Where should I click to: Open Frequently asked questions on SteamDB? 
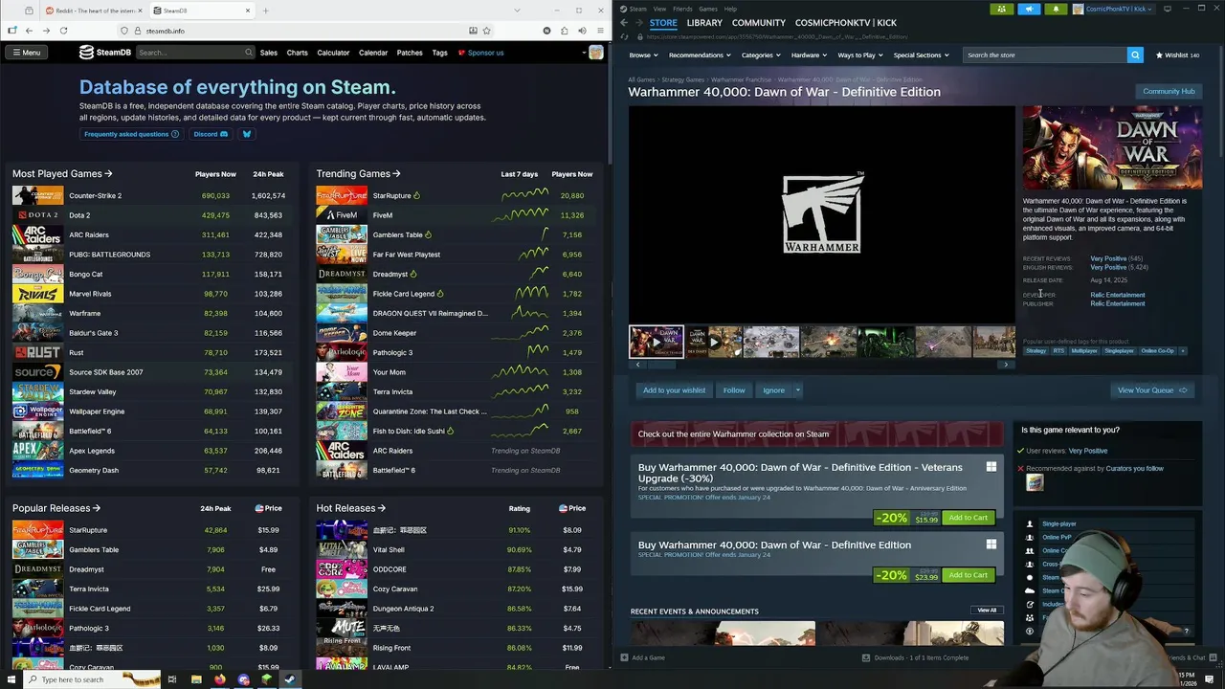pos(131,134)
